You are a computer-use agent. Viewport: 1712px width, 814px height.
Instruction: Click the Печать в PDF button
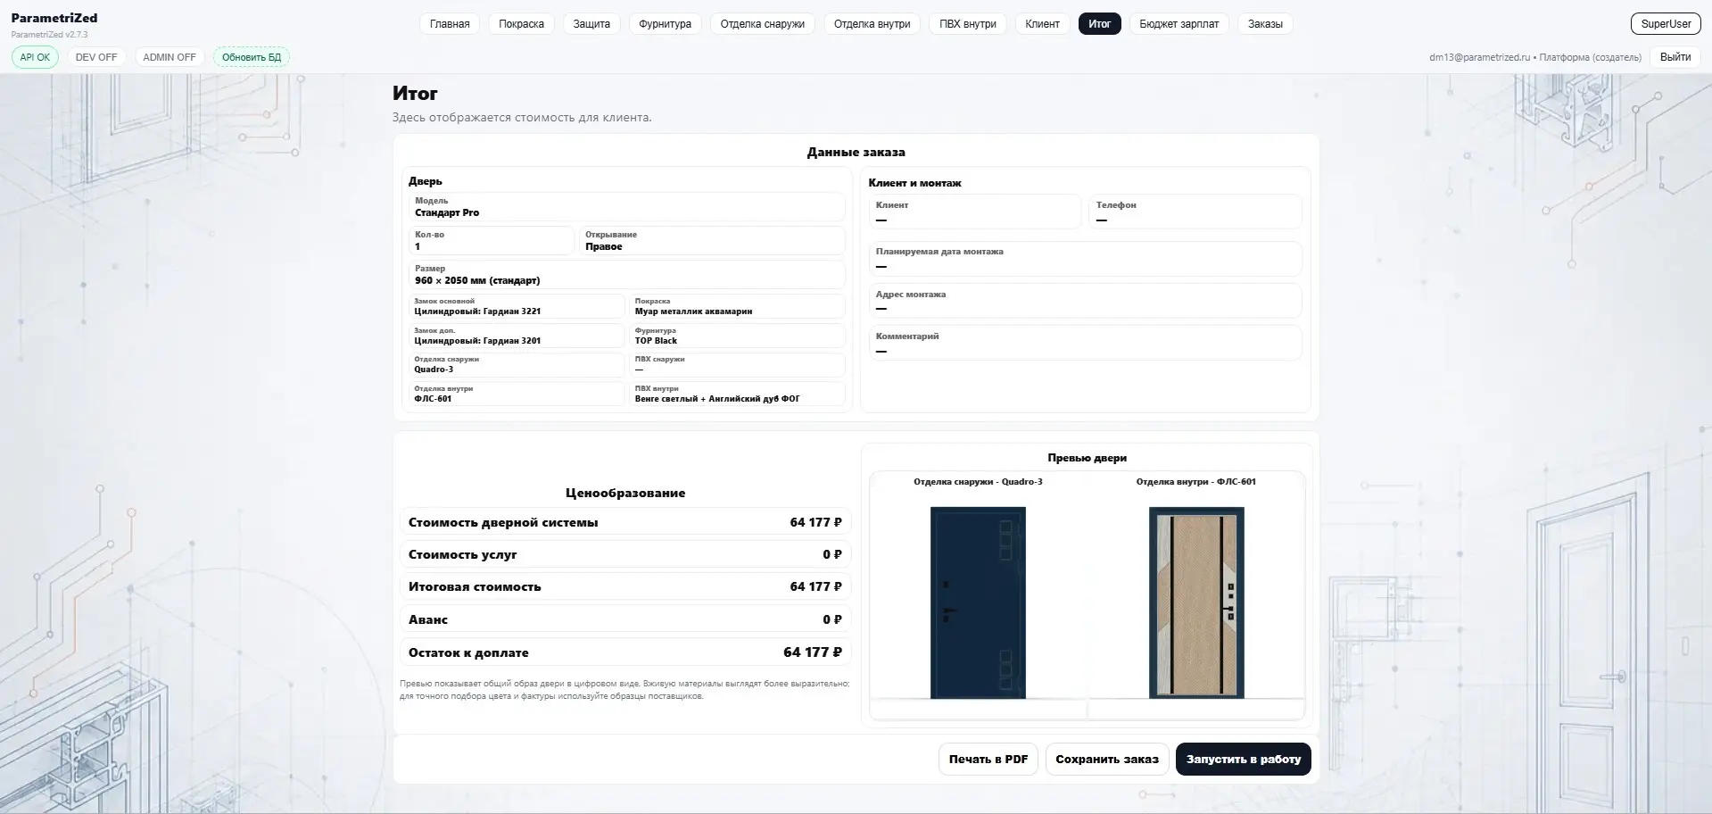pos(988,759)
